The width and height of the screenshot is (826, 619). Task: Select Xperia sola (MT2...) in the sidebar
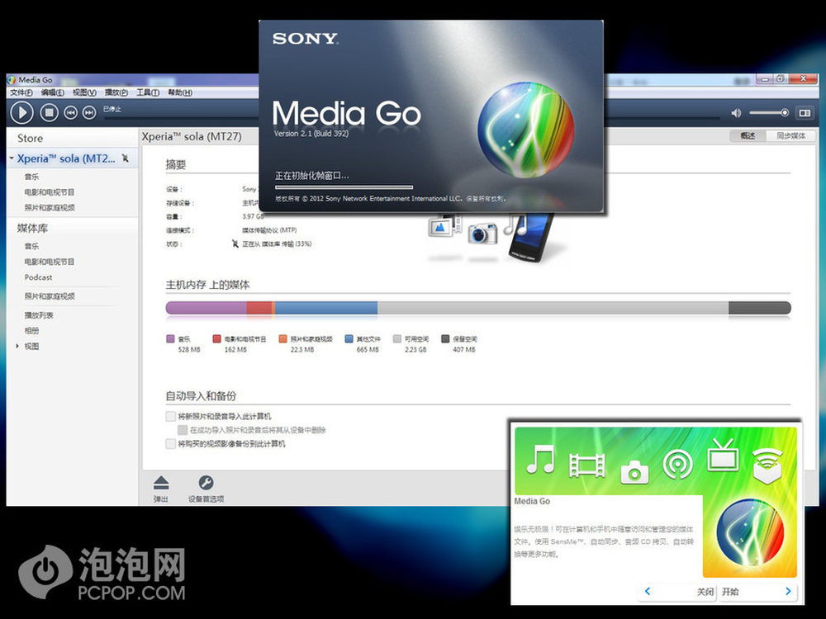tap(66, 158)
